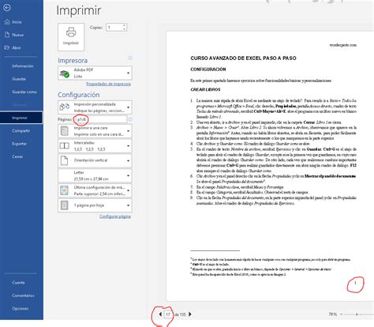Choose Cerrar in the sidebar
This screenshot has height=327, width=374.
click(17, 156)
